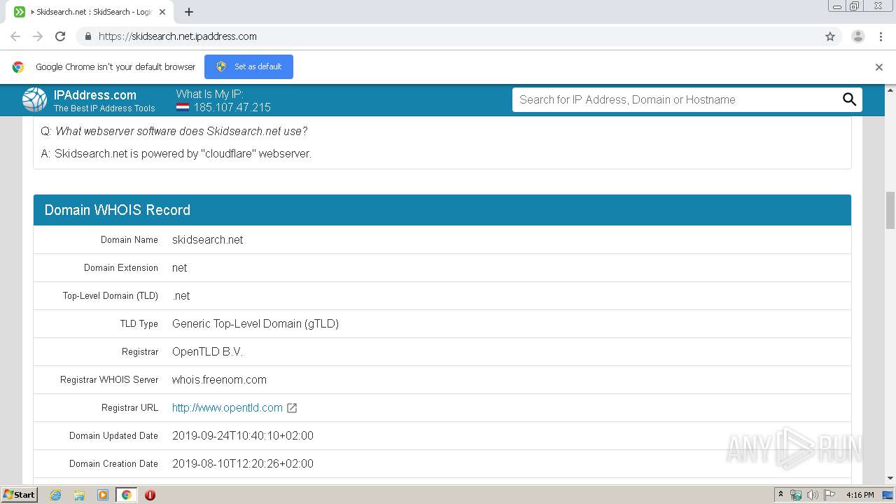Go back to the previous page
This screenshot has width=896, height=504.
coord(15,36)
